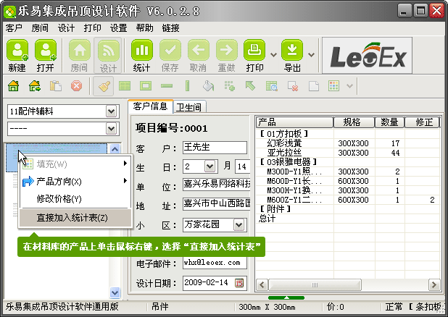Click the paint bucket fill icon
Screen dimensions: 448x317
point(209,86)
